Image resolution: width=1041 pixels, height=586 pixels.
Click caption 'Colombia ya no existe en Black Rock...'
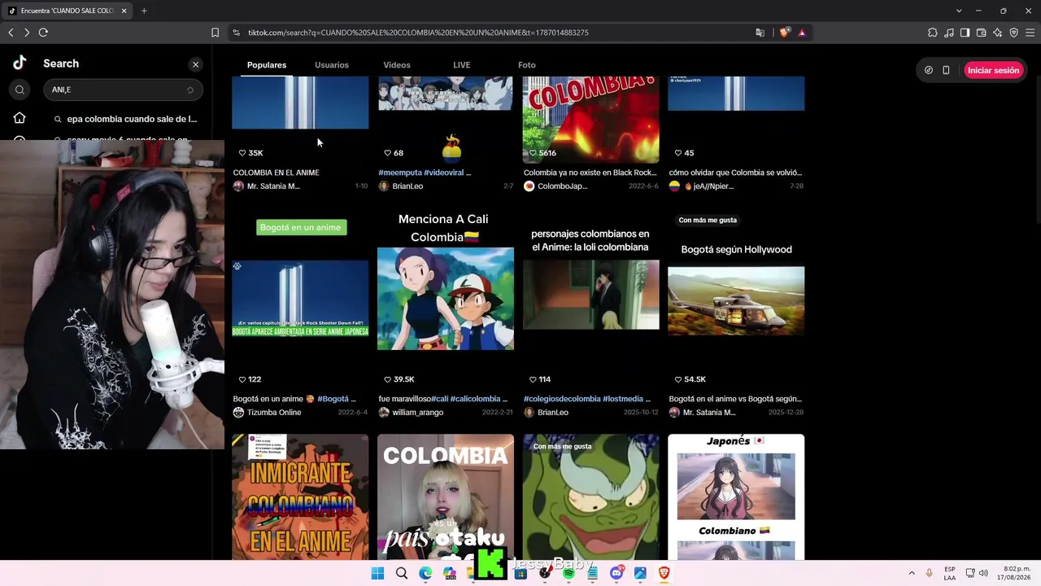[590, 173]
